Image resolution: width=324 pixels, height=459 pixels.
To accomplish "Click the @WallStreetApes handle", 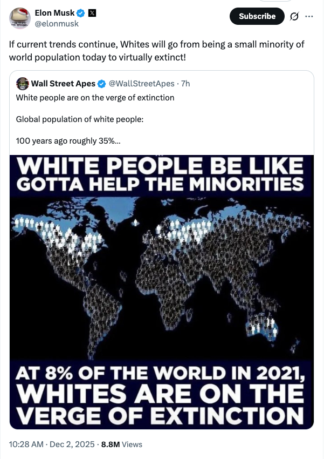I will click(142, 84).
